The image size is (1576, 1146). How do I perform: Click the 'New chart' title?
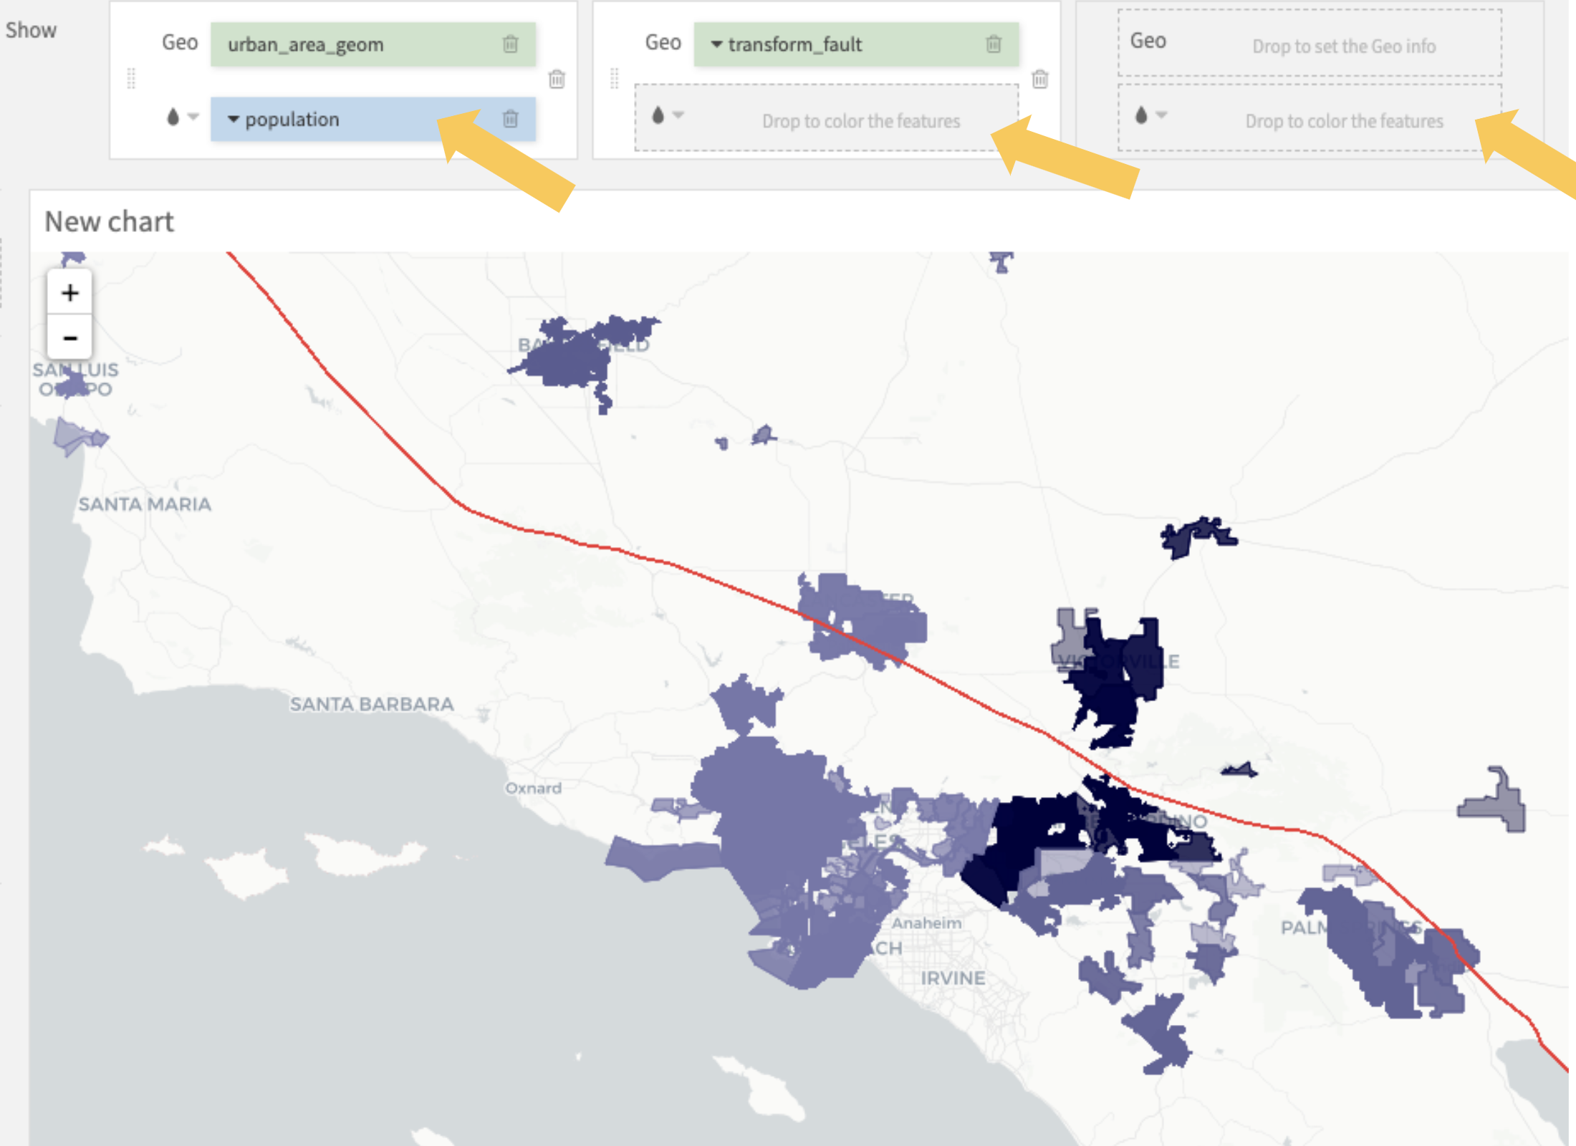tap(109, 221)
